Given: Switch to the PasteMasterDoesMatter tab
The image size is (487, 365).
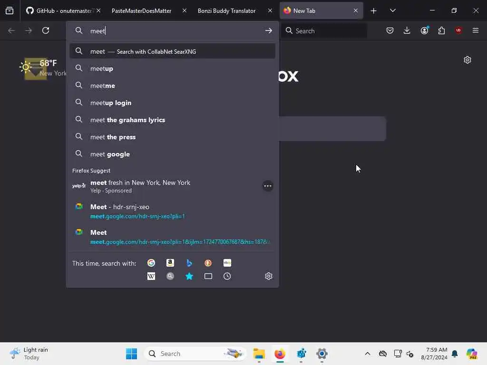Looking at the screenshot, I should click(141, 11).
